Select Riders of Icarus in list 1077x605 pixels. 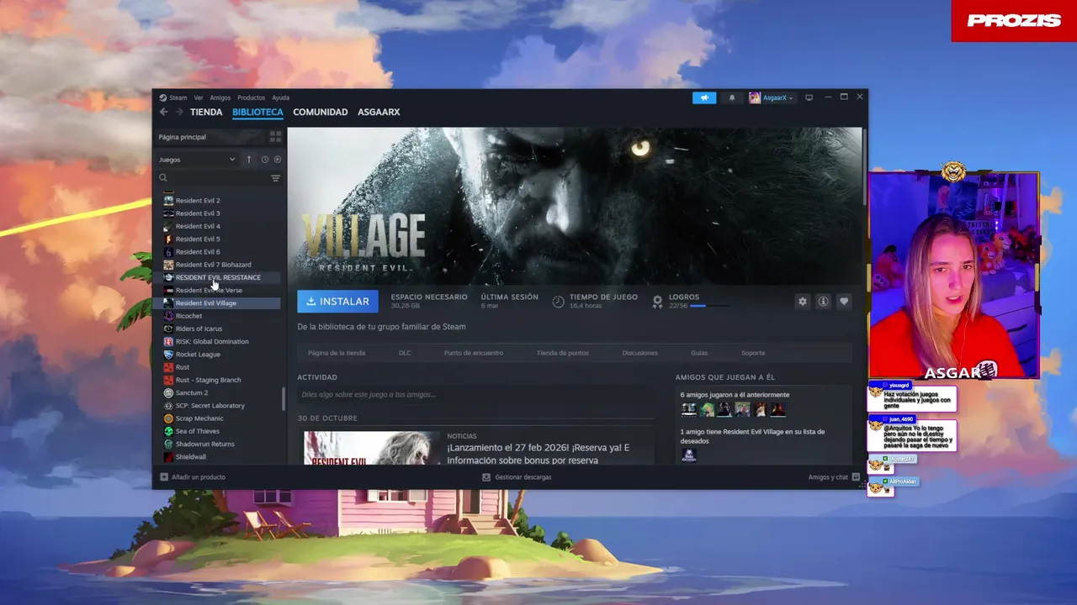pyautogui.click(x=221, y=329)
